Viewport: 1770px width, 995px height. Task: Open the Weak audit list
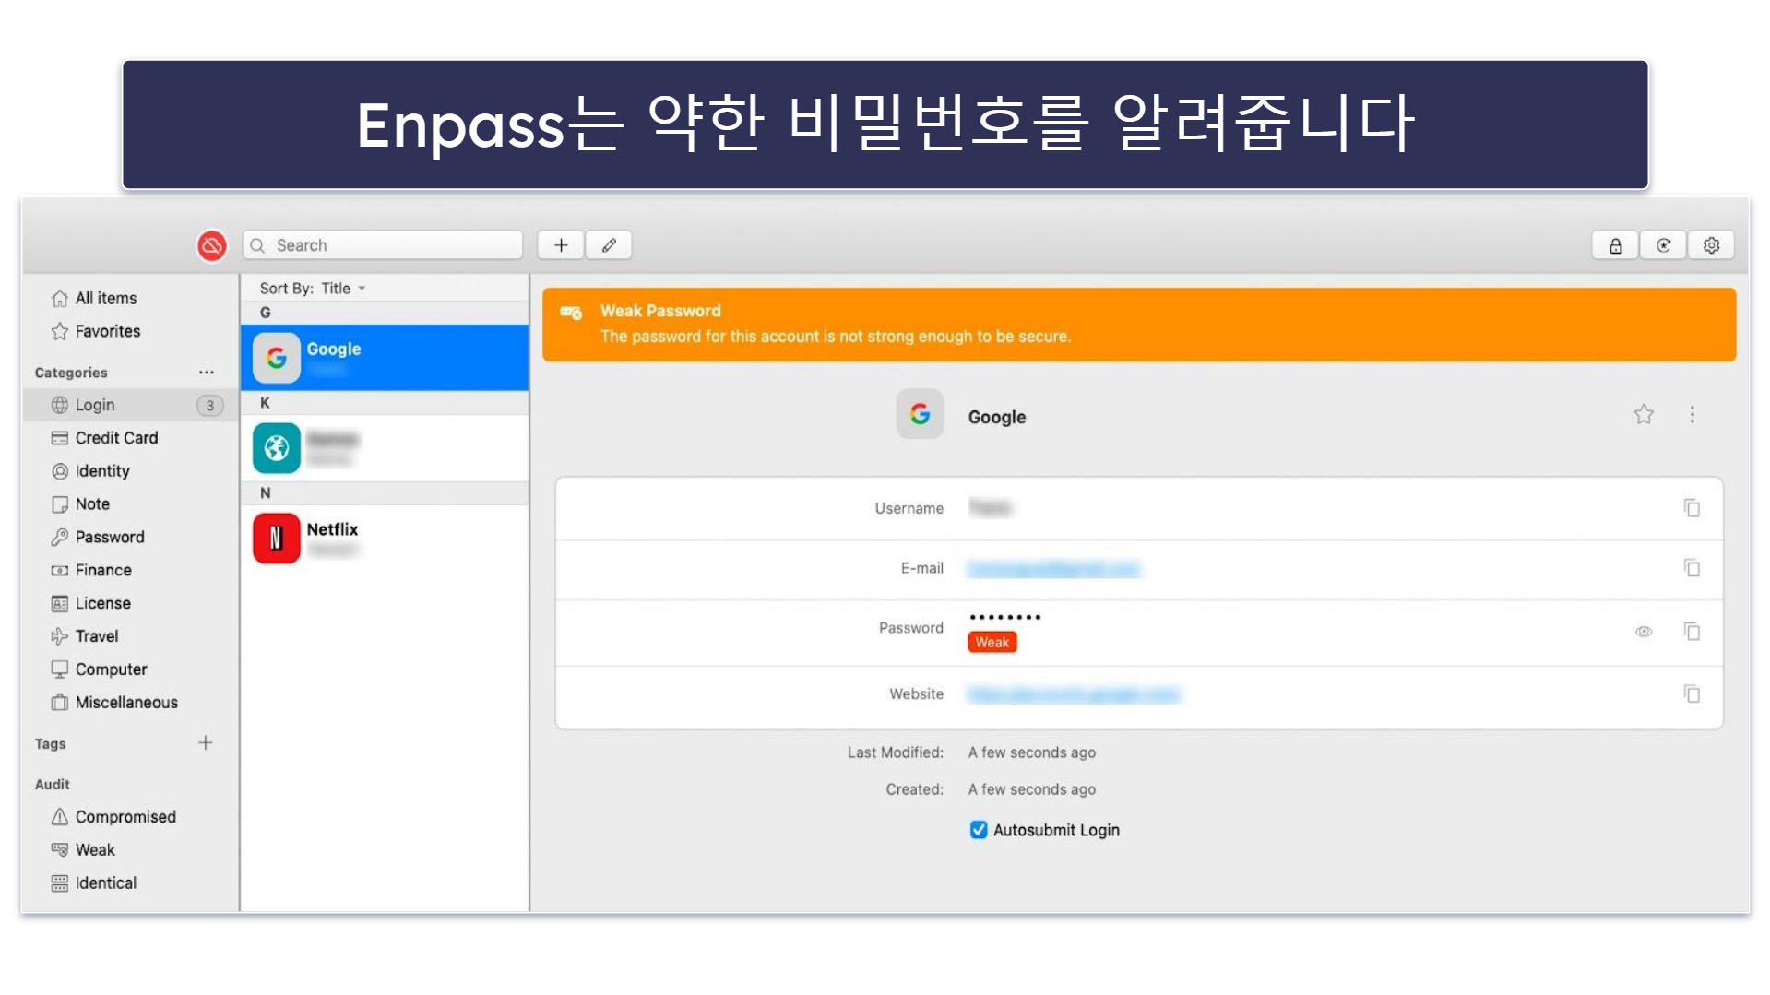(x=83, y=850)
